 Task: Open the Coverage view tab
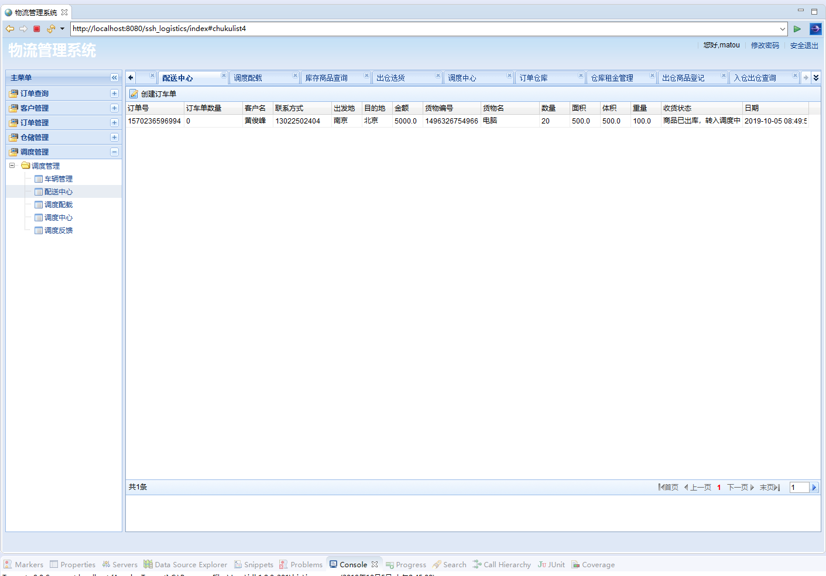click(x=593, y=565)
